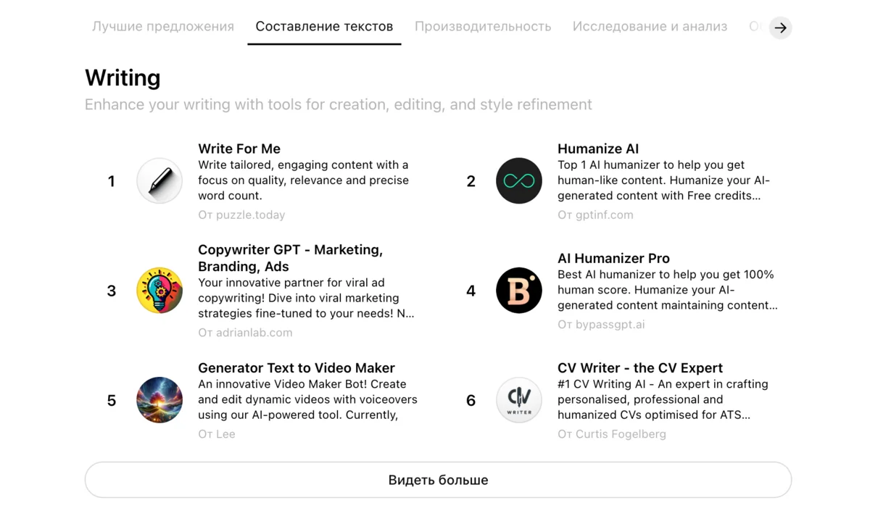The image size is (870, 524).
Task: Open CV Writer - the CV Expert title
Action: 640,367
